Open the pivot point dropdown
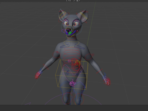Viewport: 148px width, 111px height. [x=75, y=1]
